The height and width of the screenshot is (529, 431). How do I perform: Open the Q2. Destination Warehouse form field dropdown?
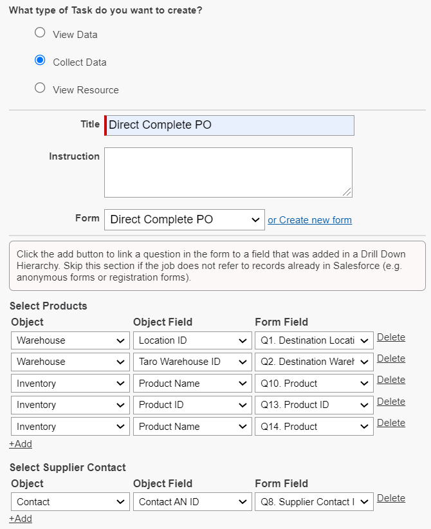tap(314, 362)
